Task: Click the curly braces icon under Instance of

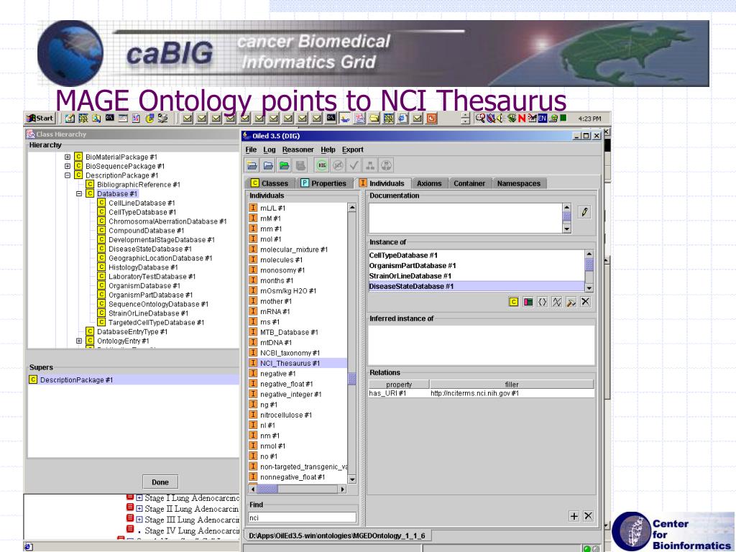Action: click(542, 302)
